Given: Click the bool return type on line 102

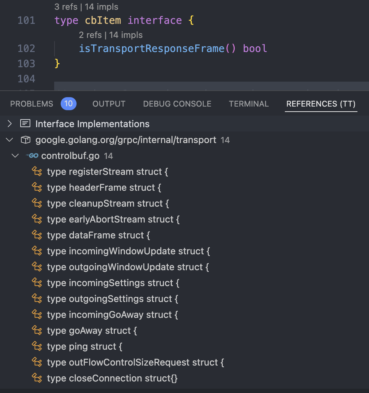Looking at the screenshot, I should [x=255, y=49].
